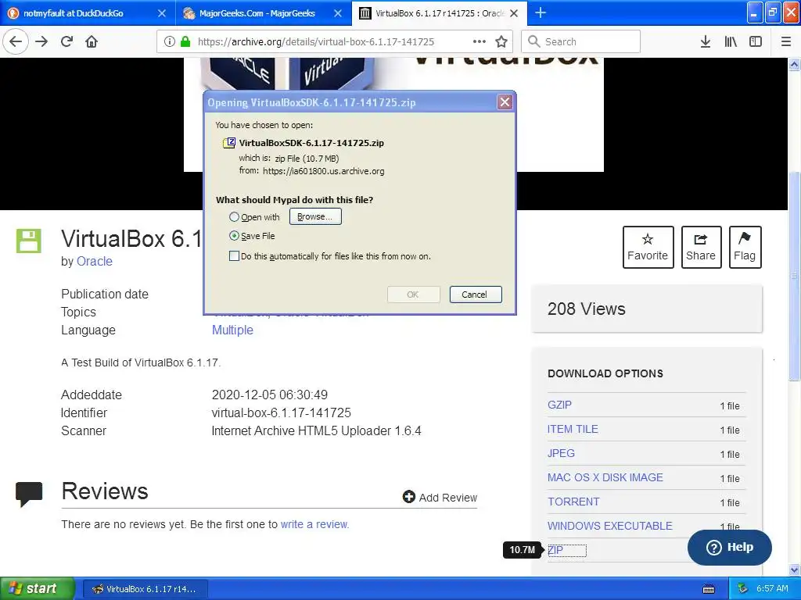Open the Multiple language link
Screen dimensions: 801x600
[232, 330]
